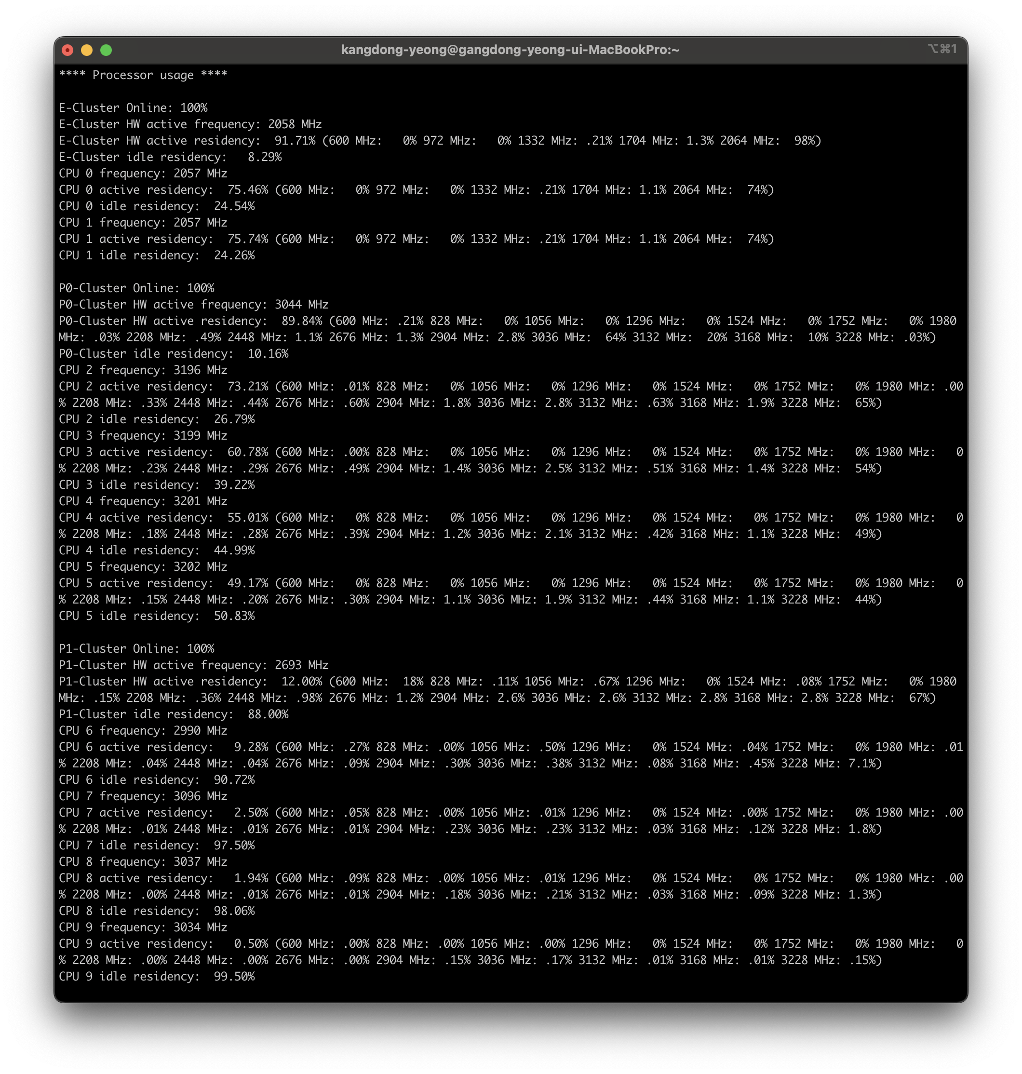Click the CPU 4 idle residency 44.99% line
The height and width of the screenshot is (1074, 1022).
156,550
